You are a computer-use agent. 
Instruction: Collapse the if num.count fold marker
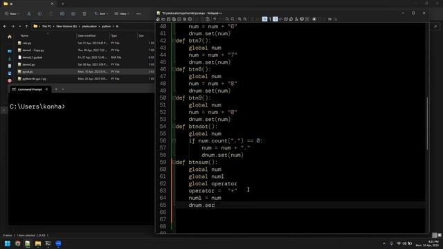174,140
